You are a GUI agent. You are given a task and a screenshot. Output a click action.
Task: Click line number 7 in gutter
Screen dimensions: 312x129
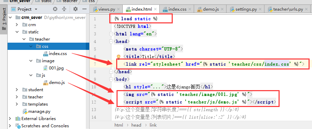coord(95,64)
